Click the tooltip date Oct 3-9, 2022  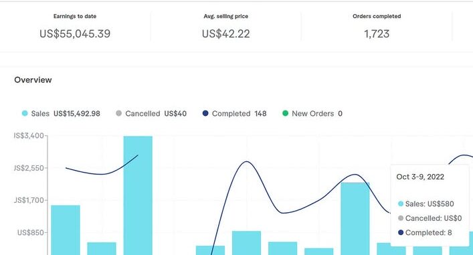[420, 177]
